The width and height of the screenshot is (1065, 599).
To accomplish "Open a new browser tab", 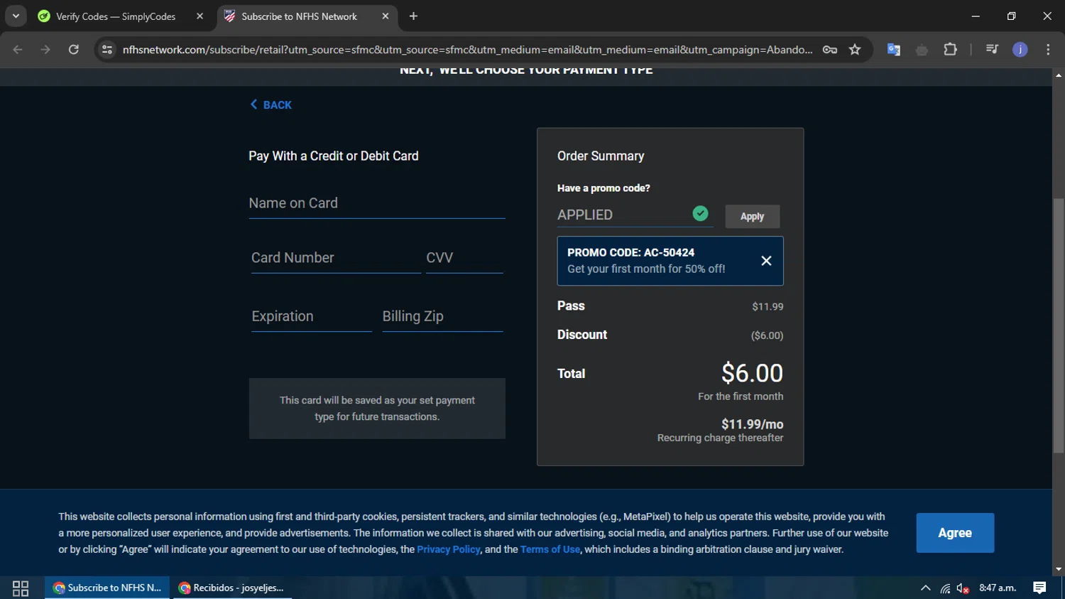I will [x=413, y=16].
